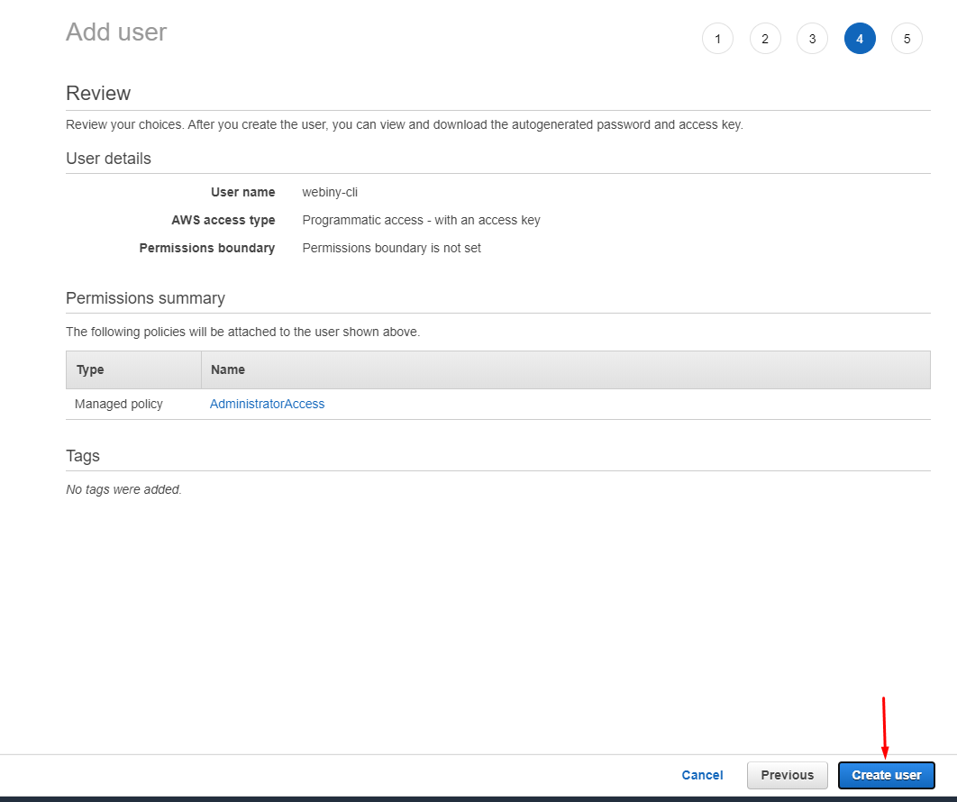This screenshot has height=802, width=957.
Task: Click the Programmatic access type text
Action: point(421,220)
